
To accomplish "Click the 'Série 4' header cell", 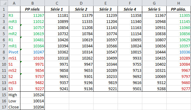I will tap(130, 9).
